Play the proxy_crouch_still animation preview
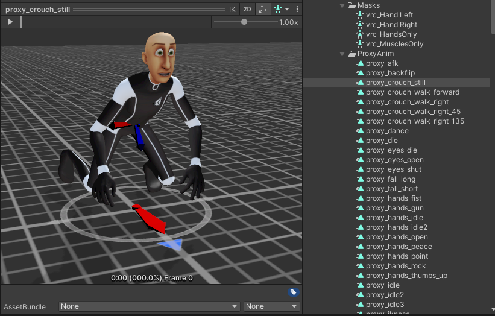The width and height of the screenshot is (495, 316). pyautogui.click(x=10, y=22)
